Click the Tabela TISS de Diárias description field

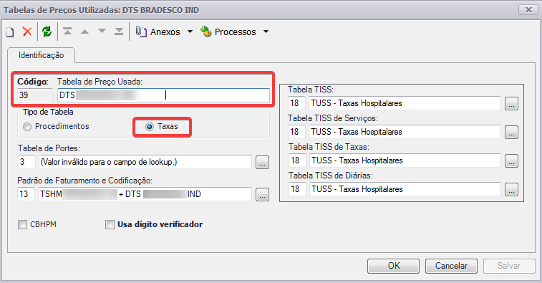[x=405, y=189]
